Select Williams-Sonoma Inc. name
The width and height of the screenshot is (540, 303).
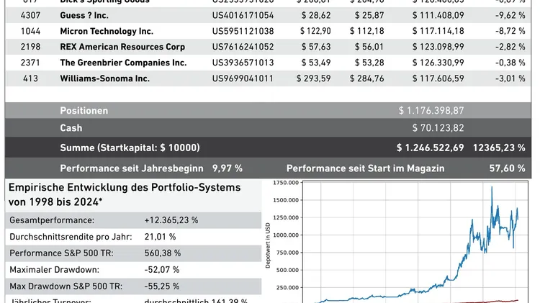click(104, 78)
